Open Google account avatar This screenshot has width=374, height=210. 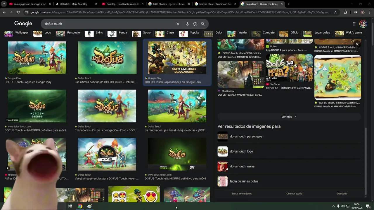[363, 24]
